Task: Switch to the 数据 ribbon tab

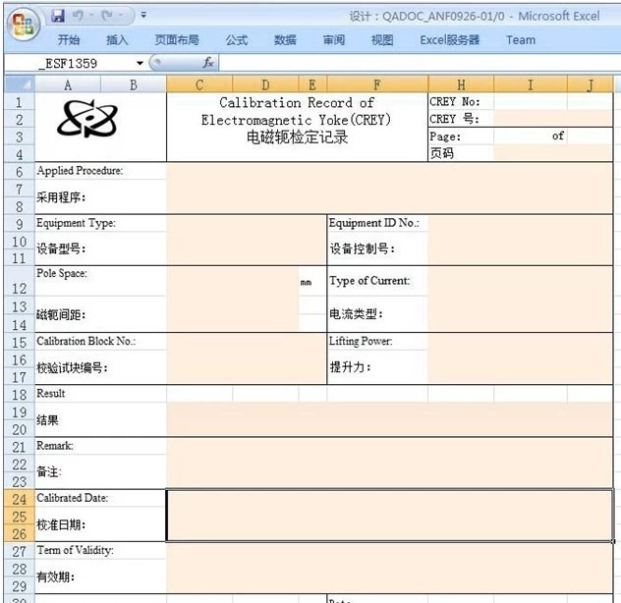Action: [x=285, y=40]
